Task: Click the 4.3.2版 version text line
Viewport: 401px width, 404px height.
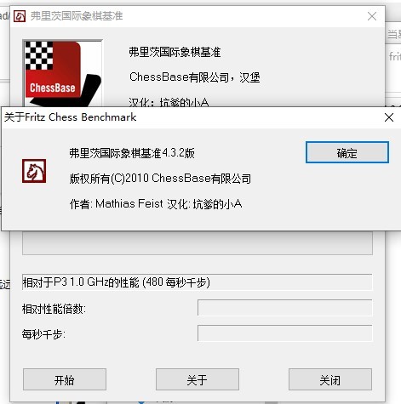Action: point(132,153)
